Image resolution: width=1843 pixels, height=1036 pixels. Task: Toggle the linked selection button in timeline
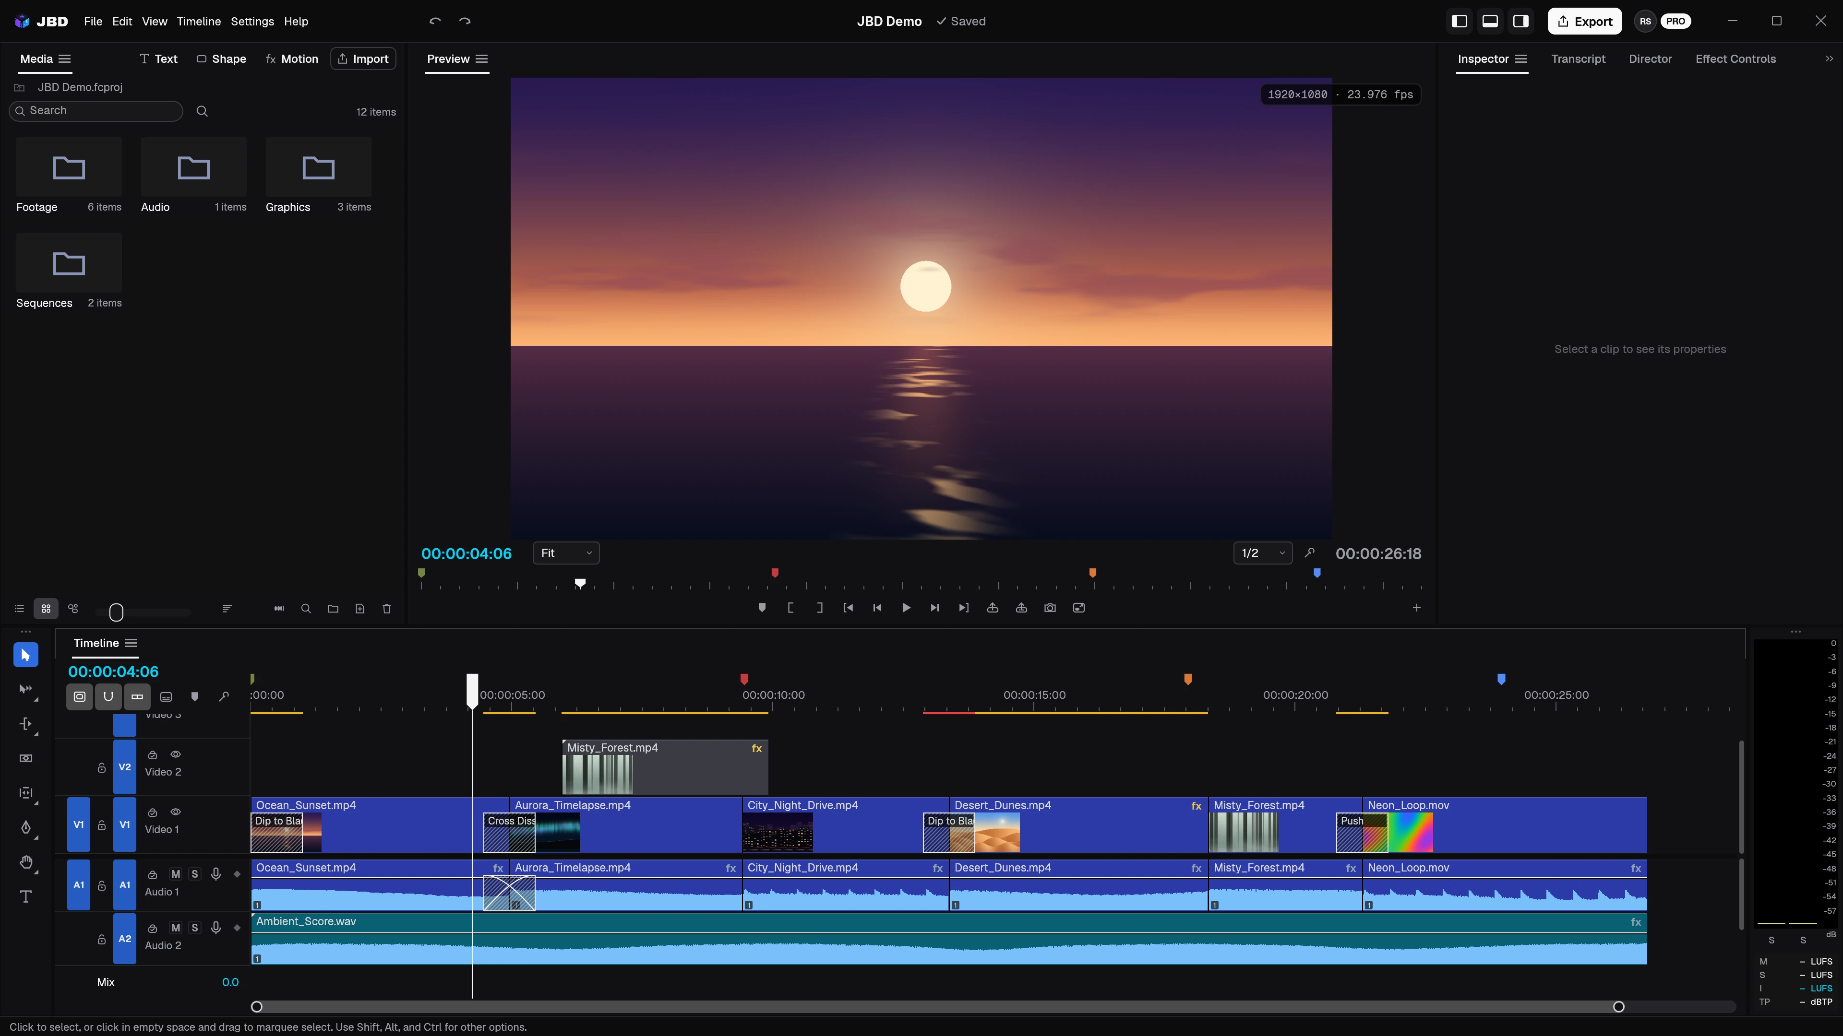click(x=137, y=696)
